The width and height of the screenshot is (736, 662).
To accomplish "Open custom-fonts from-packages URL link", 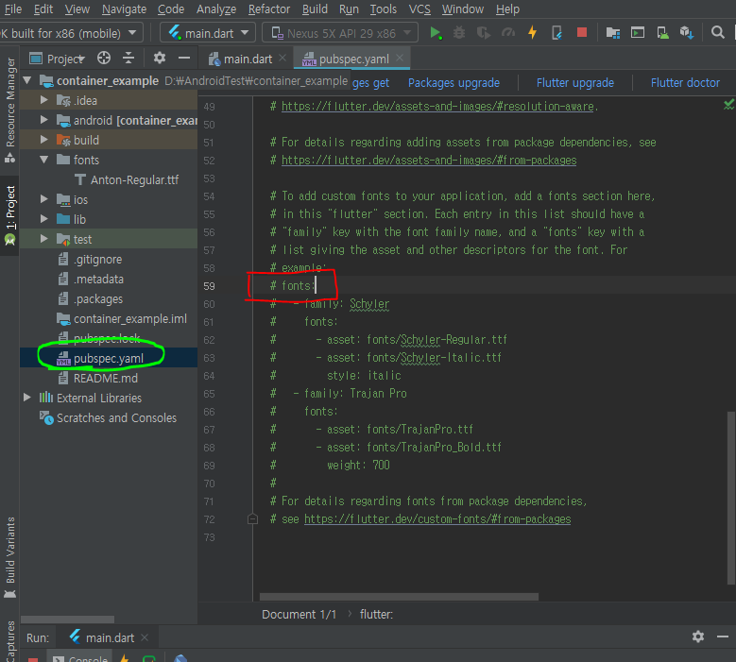I will [x=437, y=518].
